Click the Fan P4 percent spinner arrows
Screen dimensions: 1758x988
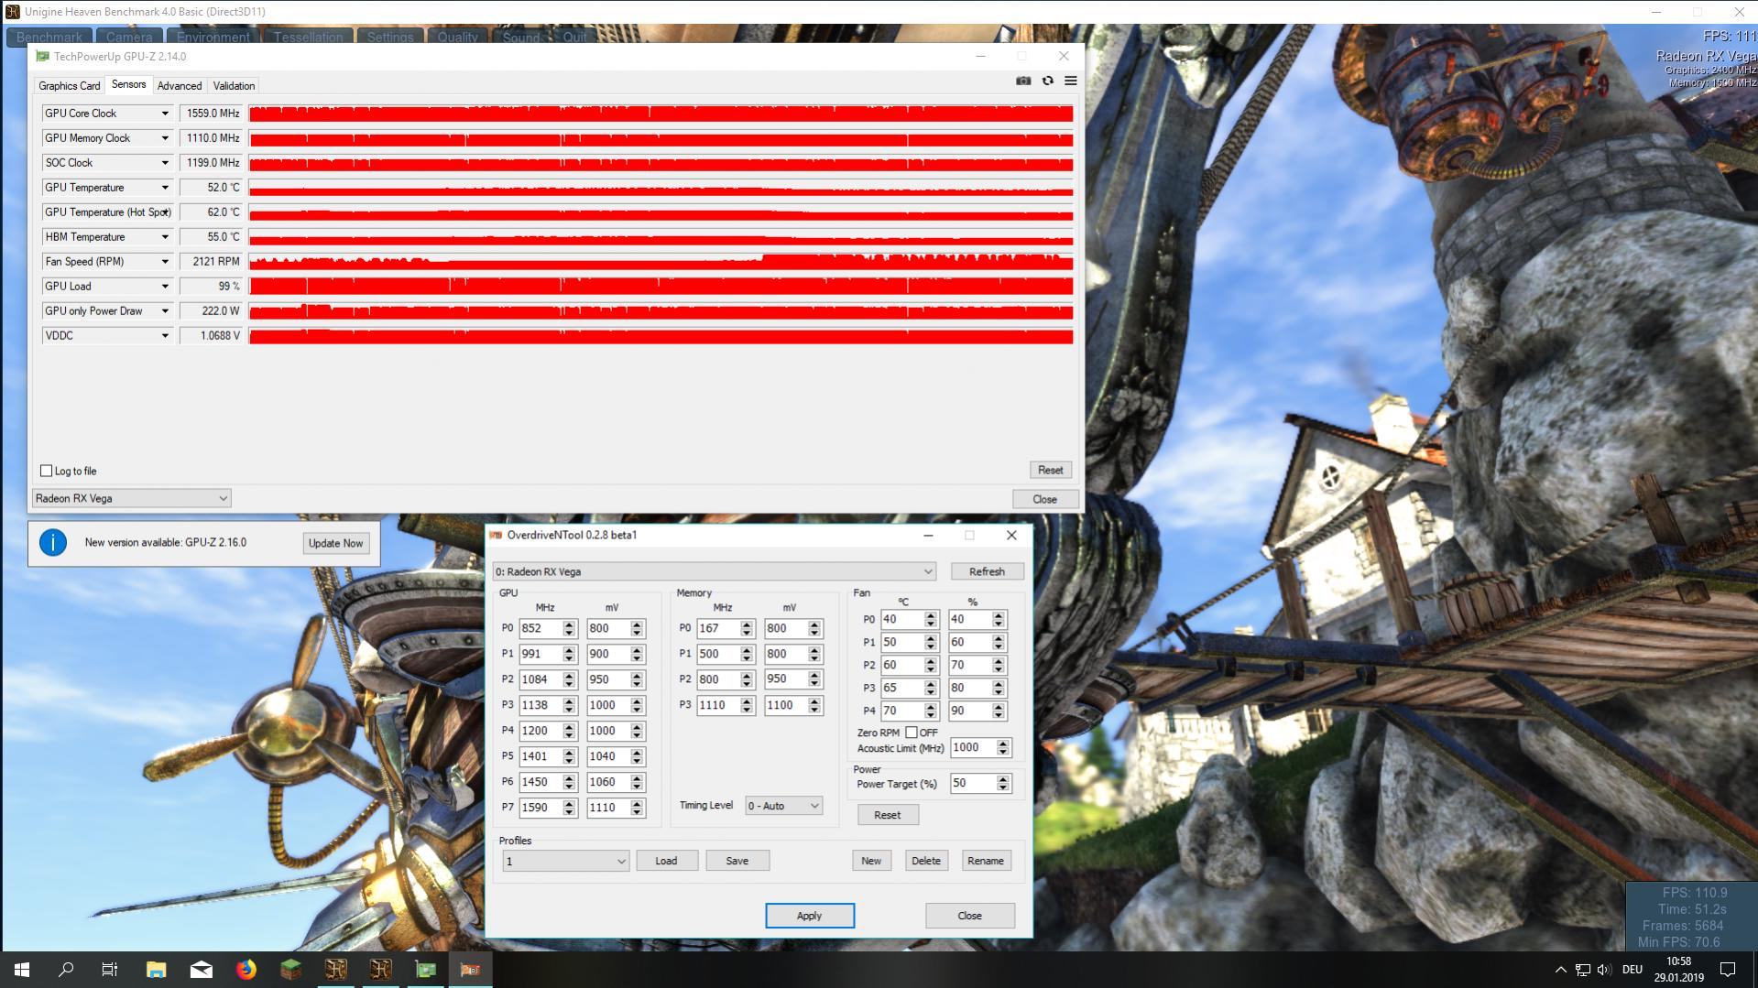click(999, 711)
